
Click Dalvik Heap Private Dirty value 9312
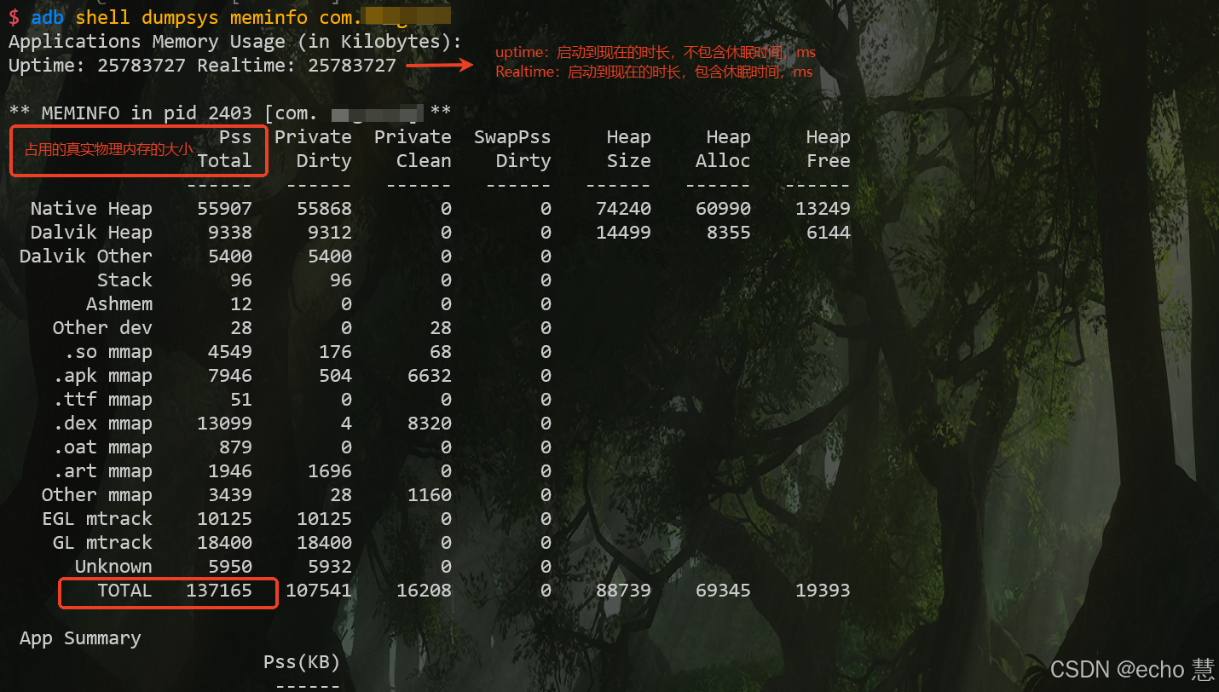point(330,232)
